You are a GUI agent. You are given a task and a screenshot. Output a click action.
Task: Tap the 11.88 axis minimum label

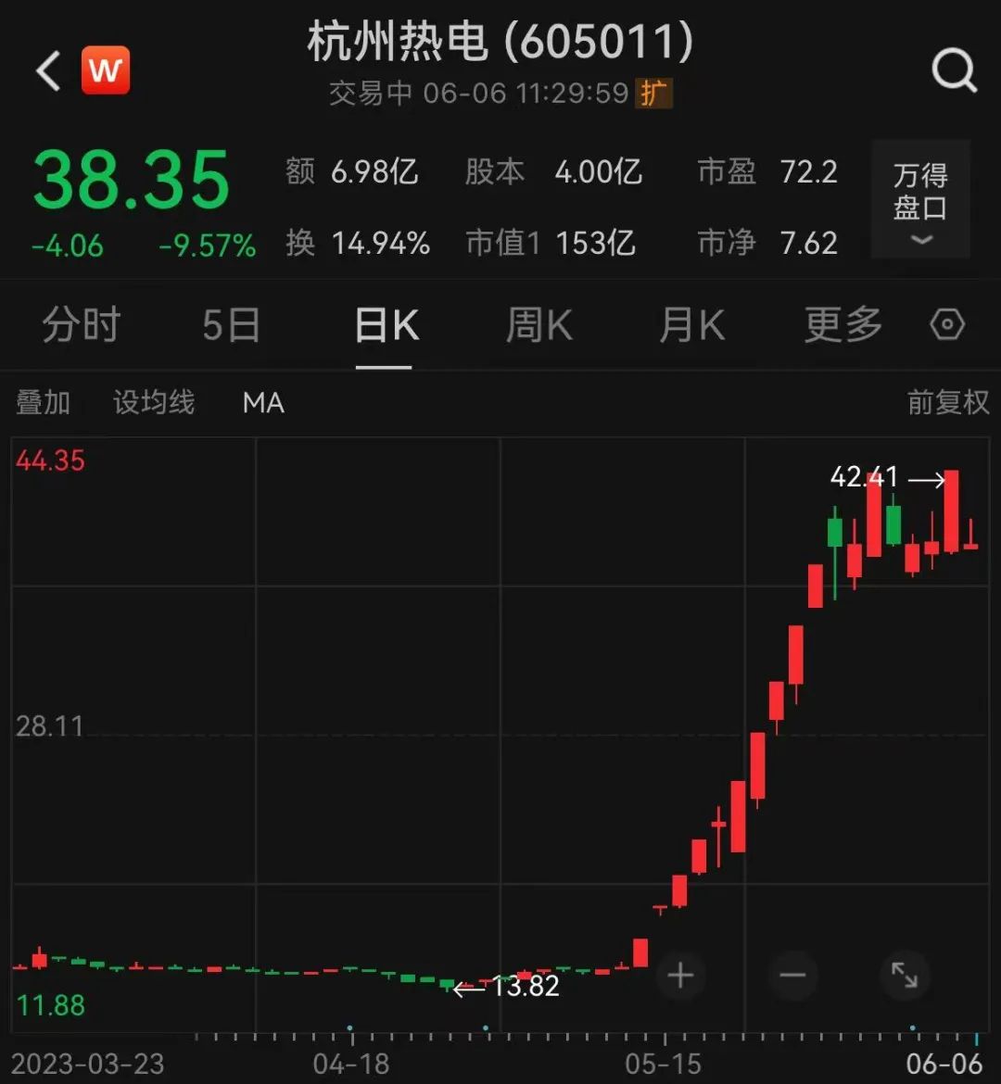click(50, 1005)
